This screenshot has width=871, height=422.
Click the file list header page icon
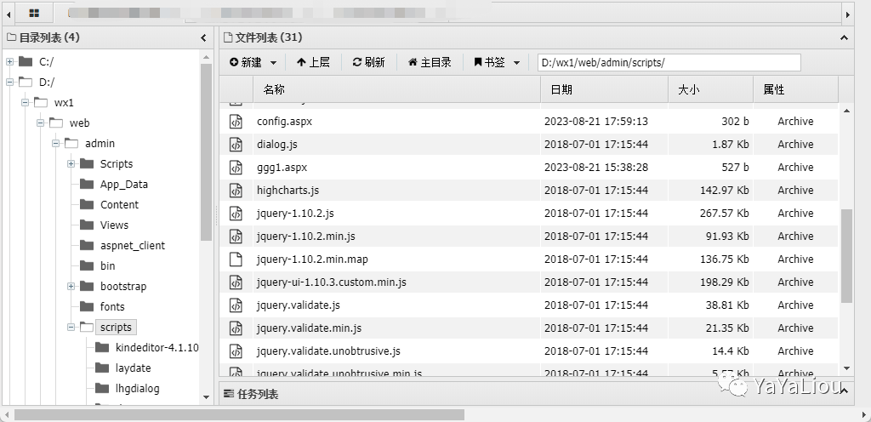(226, 37)
